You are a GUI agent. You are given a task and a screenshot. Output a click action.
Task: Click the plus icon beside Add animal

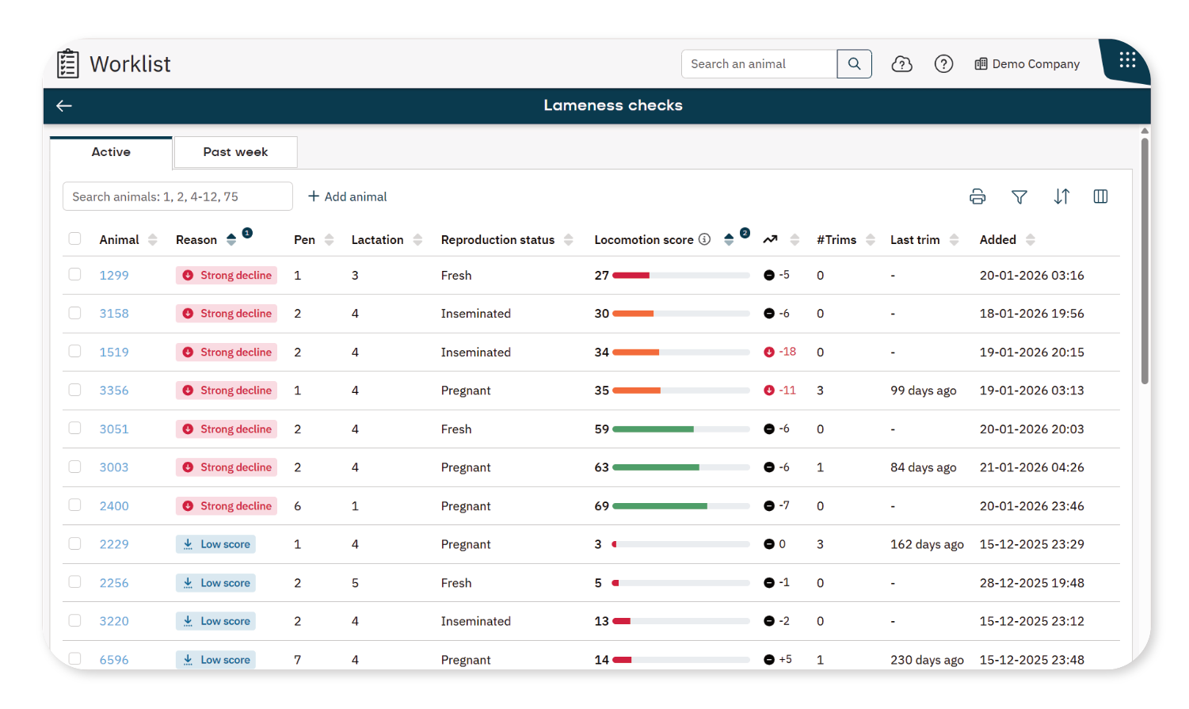(x=314, y=196)
